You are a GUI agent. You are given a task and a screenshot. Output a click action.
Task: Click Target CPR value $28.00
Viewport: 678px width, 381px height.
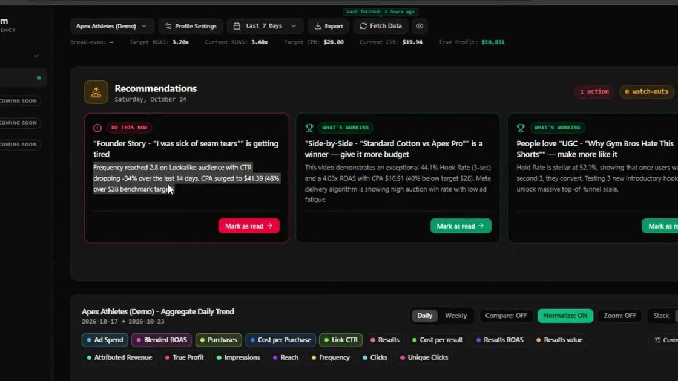[333, 42]
